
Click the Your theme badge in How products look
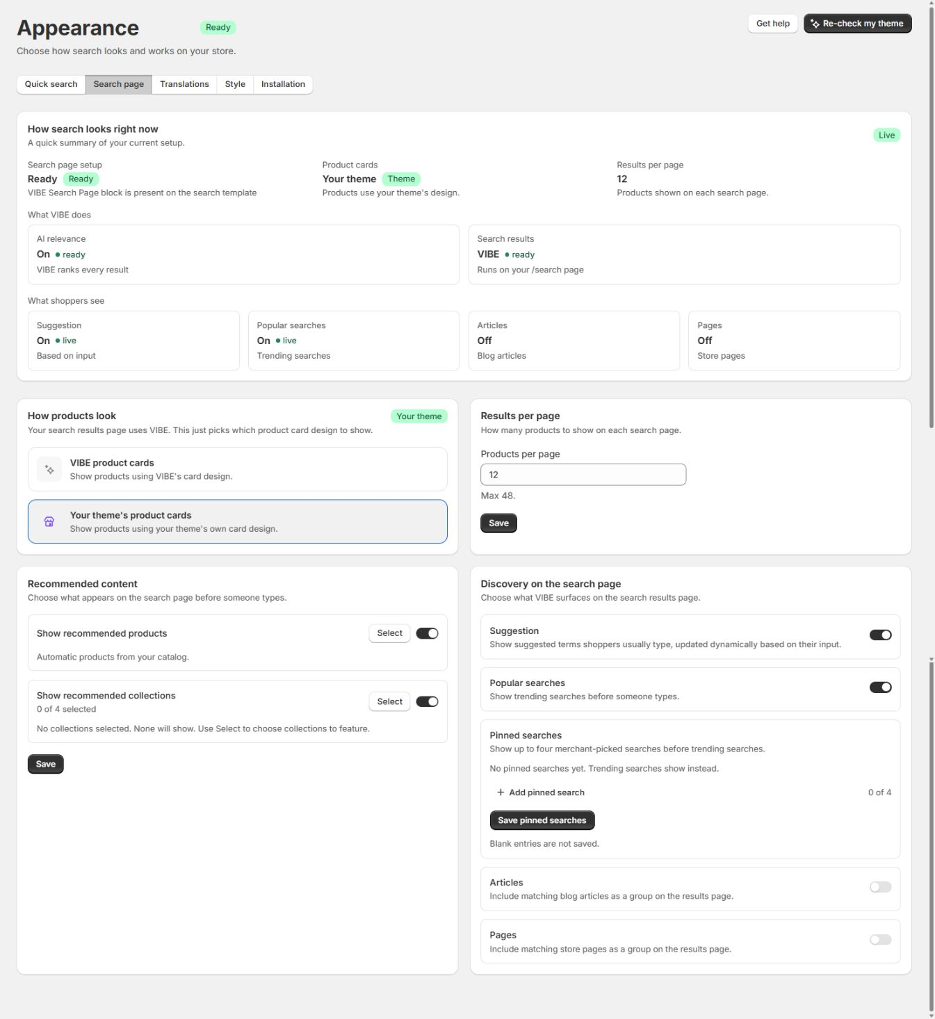coord(419,416)
